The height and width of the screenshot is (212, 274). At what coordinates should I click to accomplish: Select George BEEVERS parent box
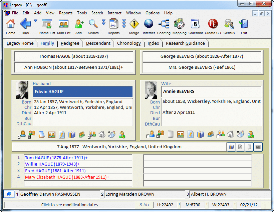202,56
